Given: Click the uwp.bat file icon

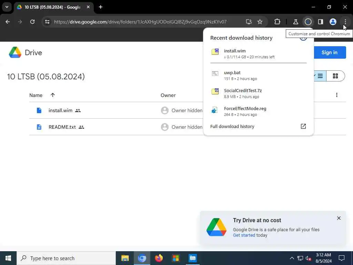Looking at the screenshot, I should [215, 73].
